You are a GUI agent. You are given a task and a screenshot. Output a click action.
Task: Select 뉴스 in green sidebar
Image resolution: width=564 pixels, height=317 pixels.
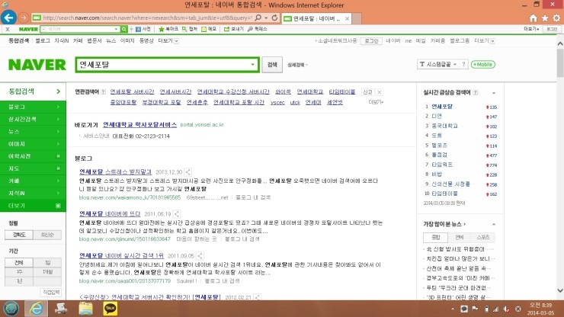pos(33,132)
